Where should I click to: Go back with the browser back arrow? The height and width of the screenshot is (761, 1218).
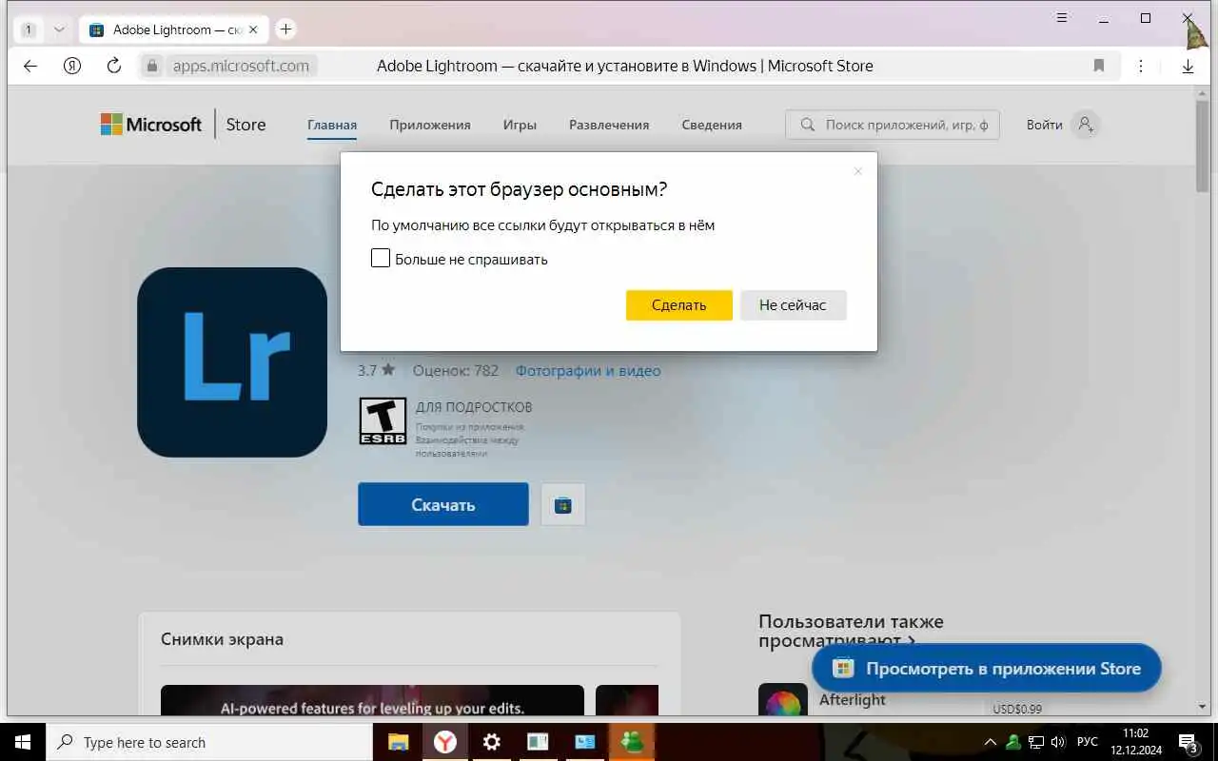29,66
